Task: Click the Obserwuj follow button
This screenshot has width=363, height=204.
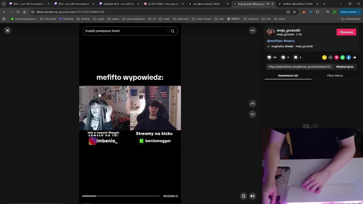Action: pyautogui.click(x=346, y=32)
